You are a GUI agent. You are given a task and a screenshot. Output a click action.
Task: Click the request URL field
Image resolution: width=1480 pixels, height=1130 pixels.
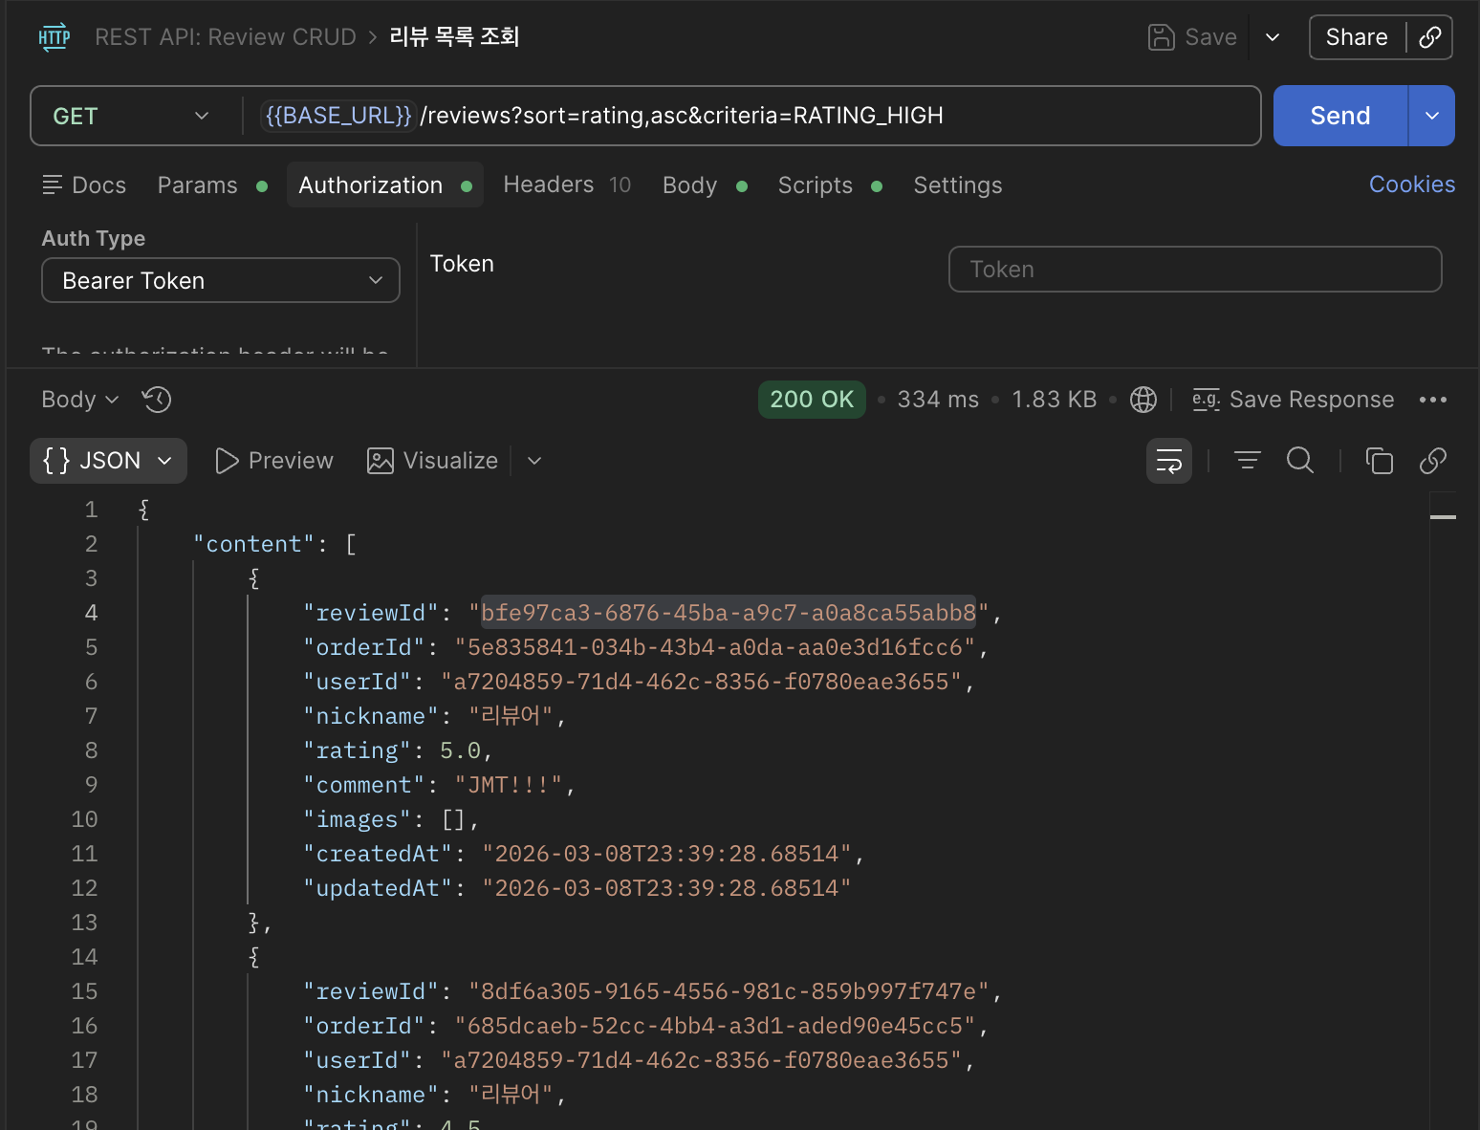pos(751,116)
